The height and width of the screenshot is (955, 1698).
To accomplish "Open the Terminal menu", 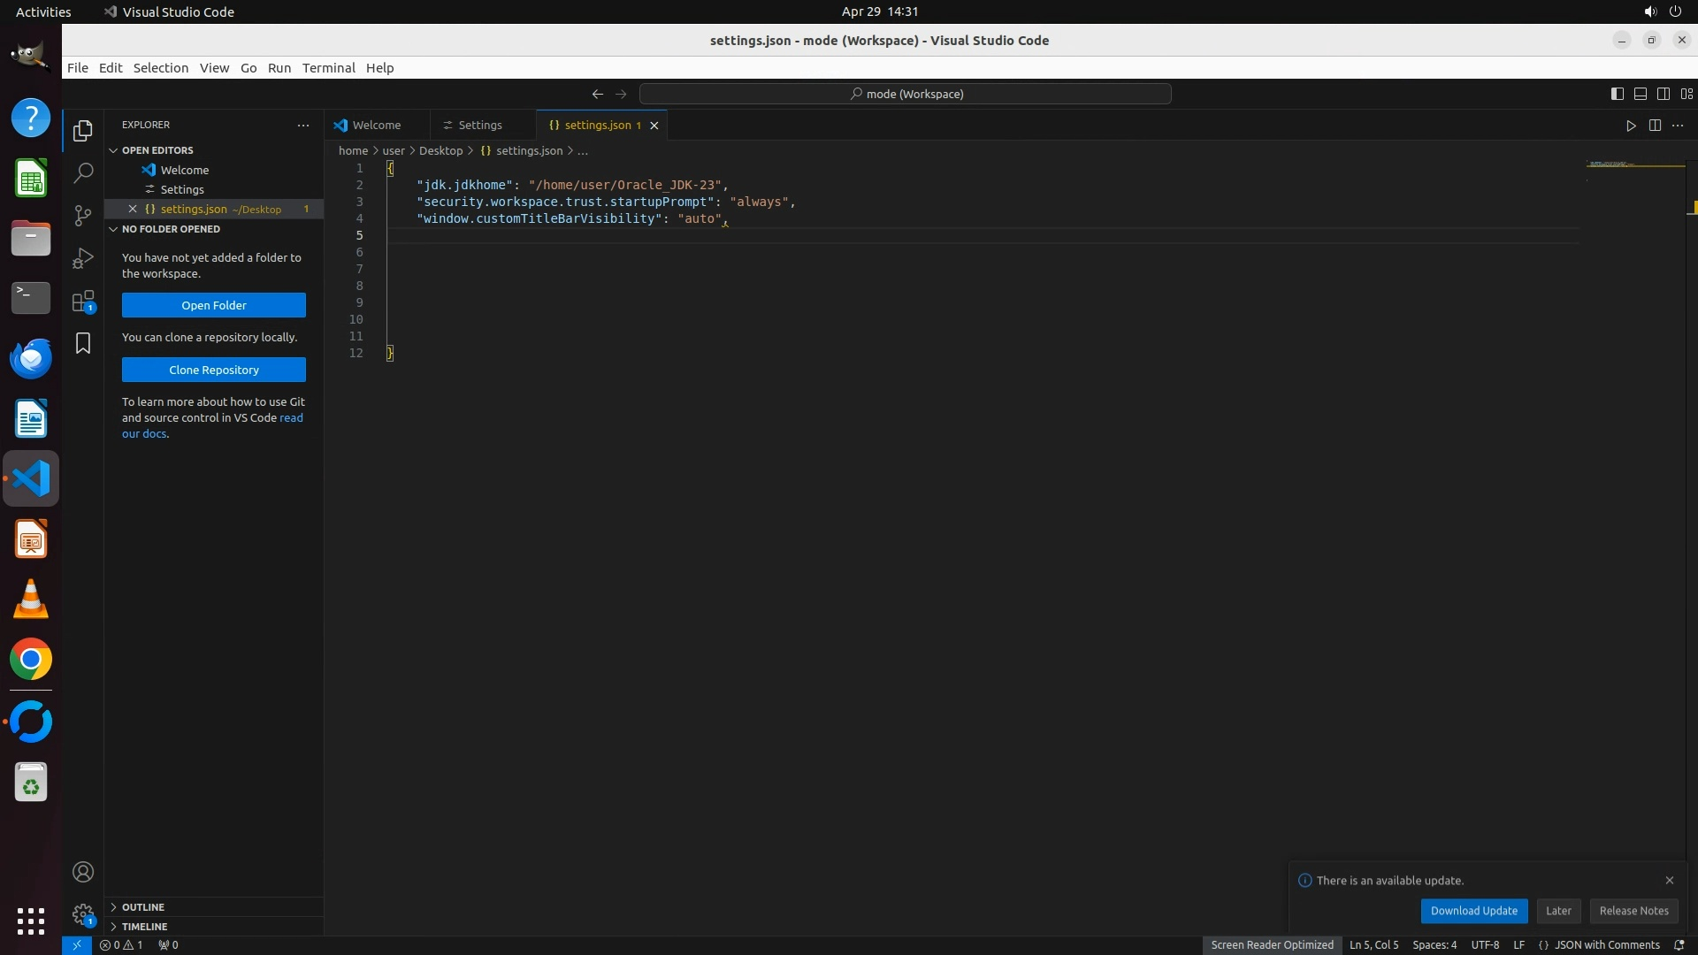I will (328, 68).
